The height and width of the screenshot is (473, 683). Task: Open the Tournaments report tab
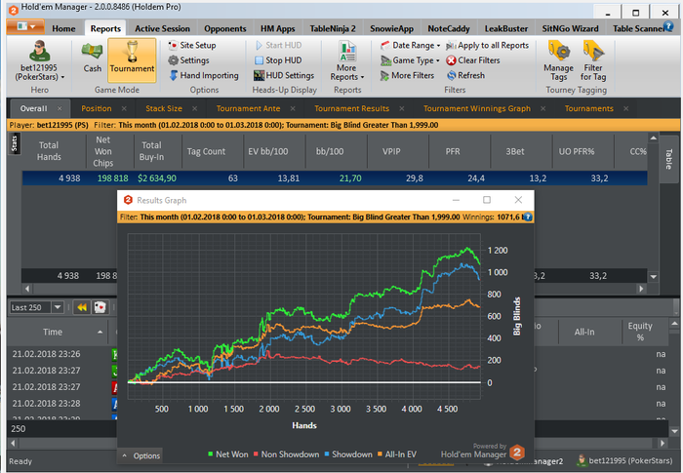click(x=589, y=108)
